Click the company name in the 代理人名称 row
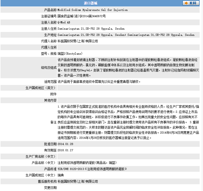This screenshot has height=191, width=203. tap(78, 41)
